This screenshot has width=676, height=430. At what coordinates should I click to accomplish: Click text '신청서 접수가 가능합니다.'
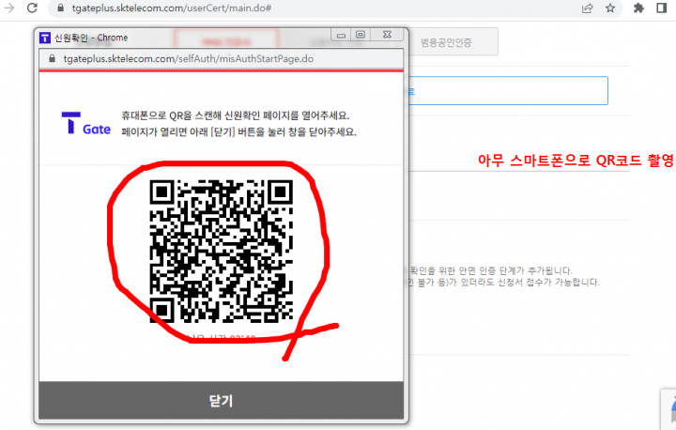548,282
